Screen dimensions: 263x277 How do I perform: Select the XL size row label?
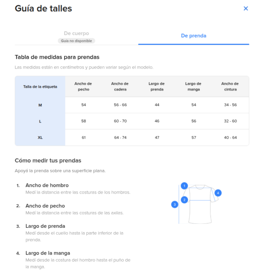[40, 137]
